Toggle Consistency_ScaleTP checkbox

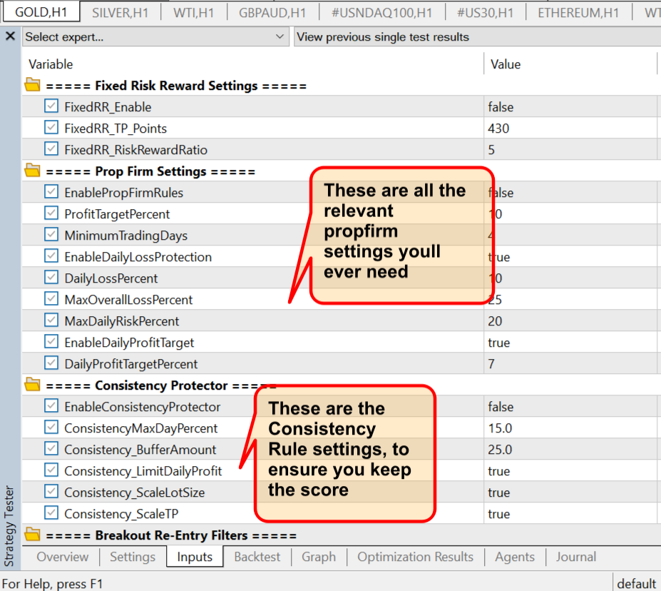(51, 513)
